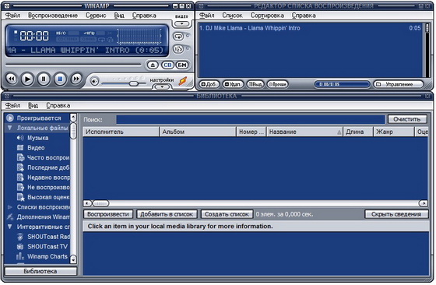Viewport: 436px width, 285px height.
Task: Click the Воспроизвести button
Action: 108,214
